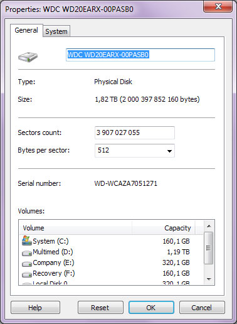Select the Multimed (D:) volume row text

(53, 252)
